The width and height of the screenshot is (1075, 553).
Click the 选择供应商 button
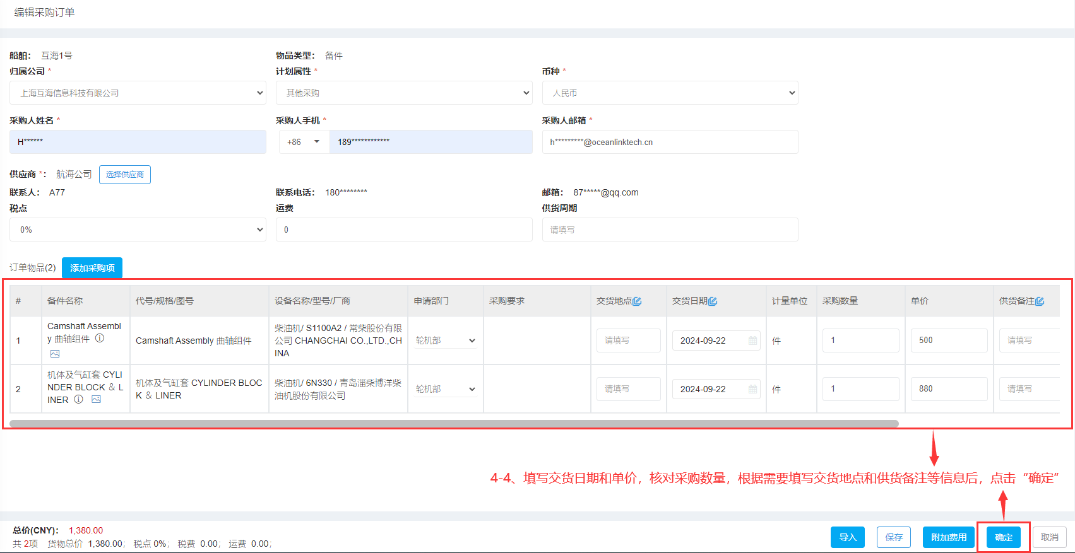[125, 175]
